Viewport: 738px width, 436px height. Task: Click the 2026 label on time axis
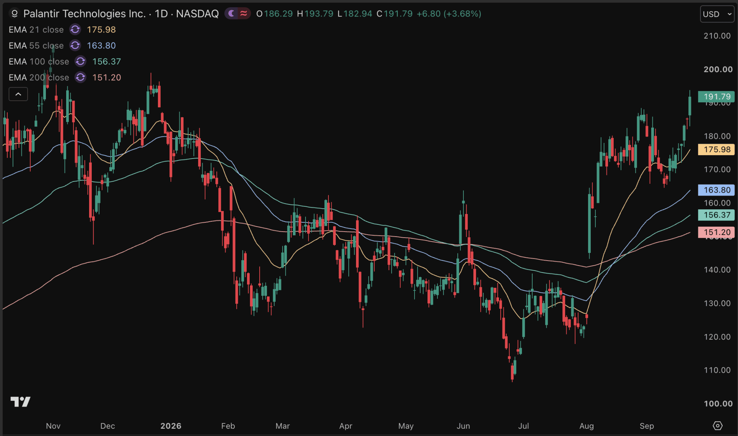click(171, 426)
